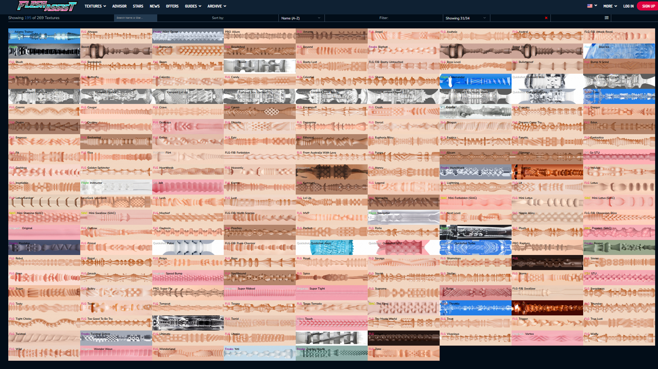
Task: View the Storm texture
Action: pos(547,278)
